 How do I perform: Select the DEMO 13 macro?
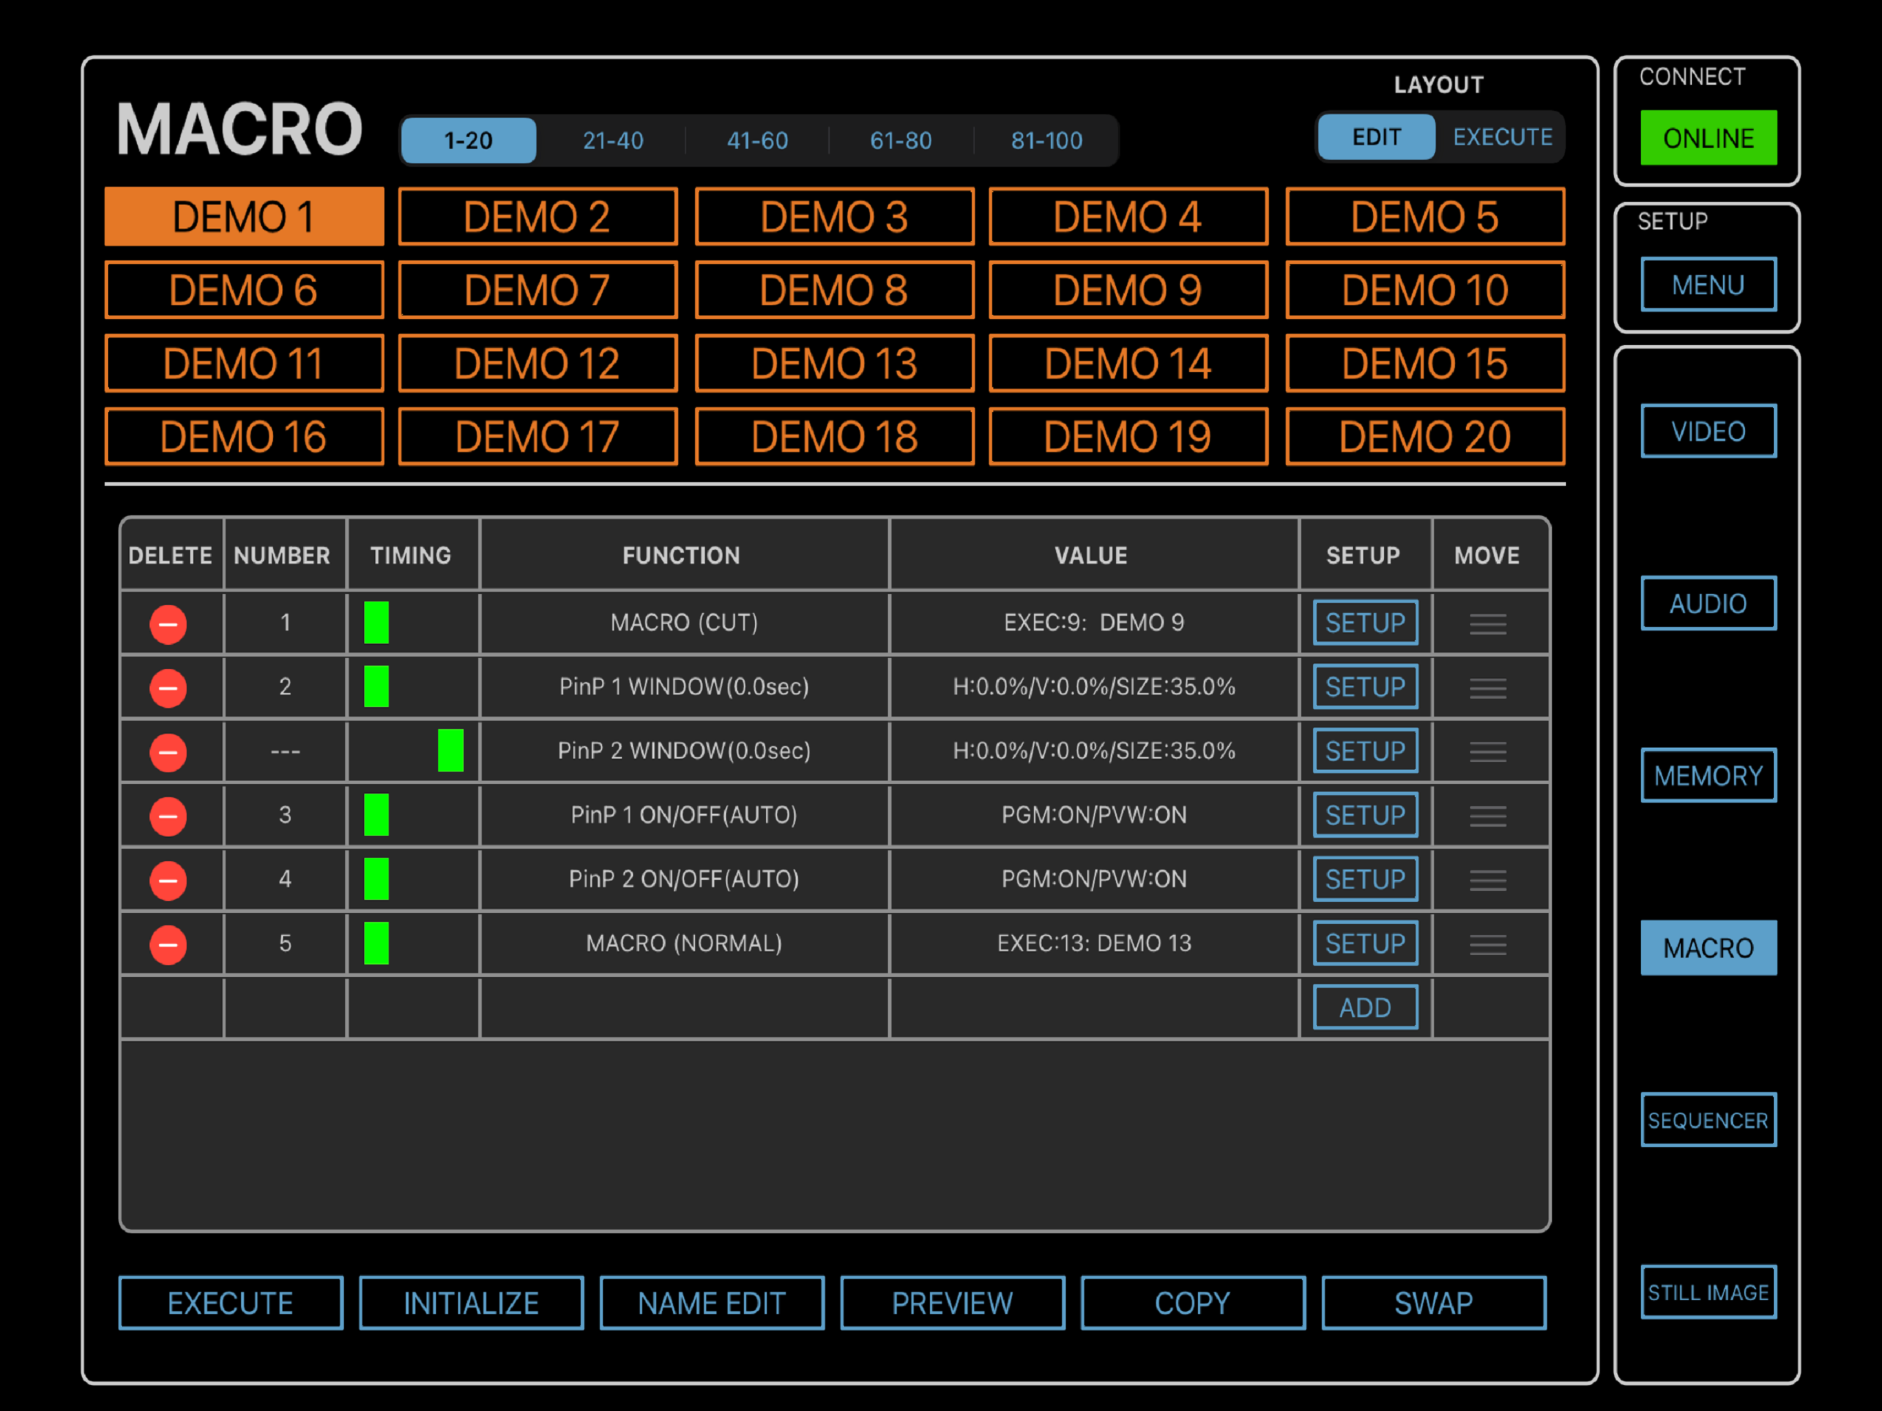pyautogui.click(x=834, y=363)
